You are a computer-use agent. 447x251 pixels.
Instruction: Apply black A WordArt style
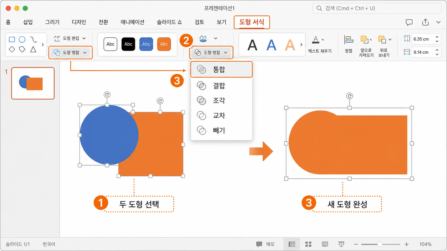click(x=252, y=45)
